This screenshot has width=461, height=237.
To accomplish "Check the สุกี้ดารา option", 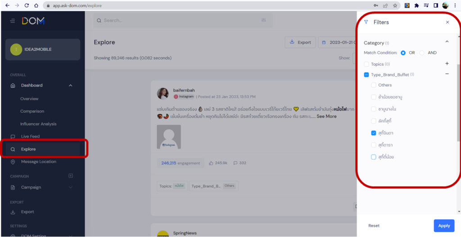I will coord(373,145).
